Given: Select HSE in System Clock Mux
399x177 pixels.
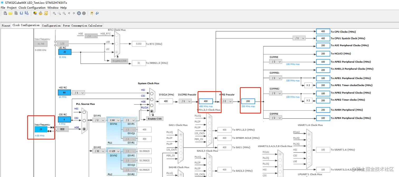Looking at the screenshot, I should (152, 105).
